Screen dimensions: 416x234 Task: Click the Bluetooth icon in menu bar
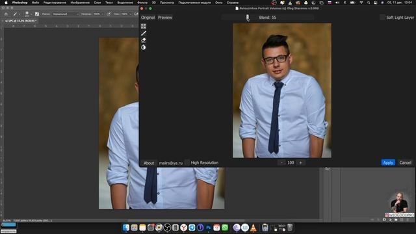point(345,3)
